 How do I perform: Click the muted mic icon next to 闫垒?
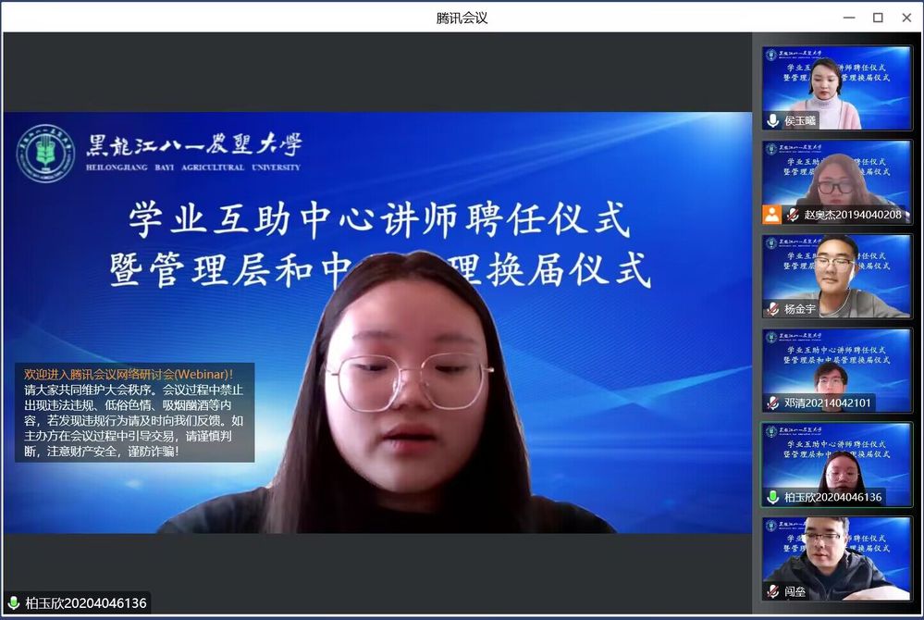pyautogui.click(x=773, y=591)
